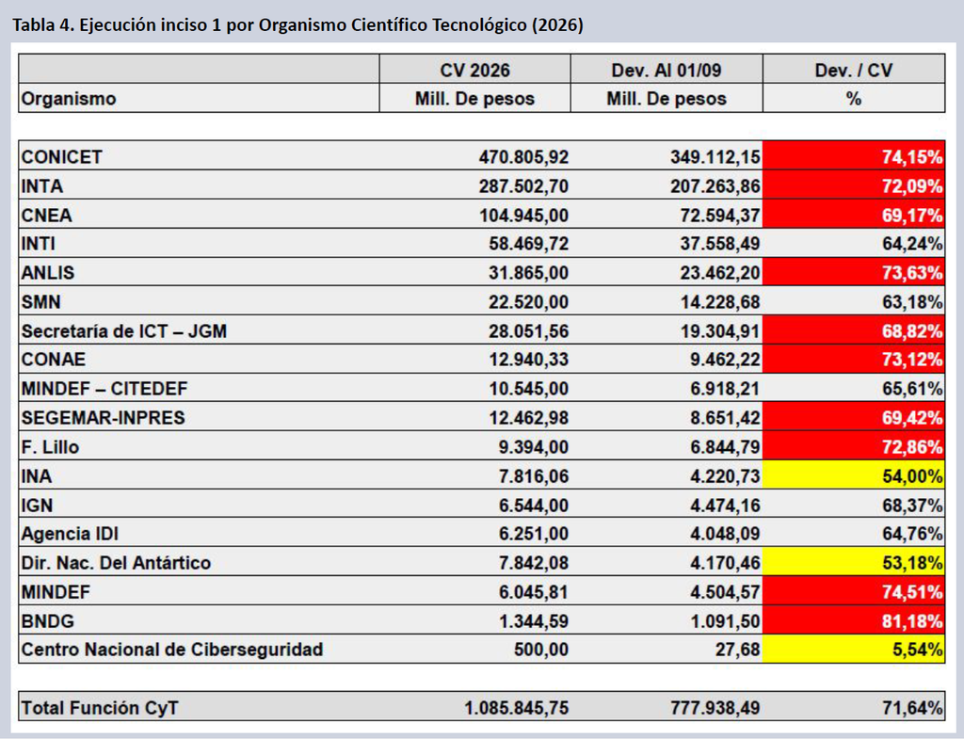Select the ANLIS row name
The width and height of the screenshot is (964, 739).
point(48,272)
